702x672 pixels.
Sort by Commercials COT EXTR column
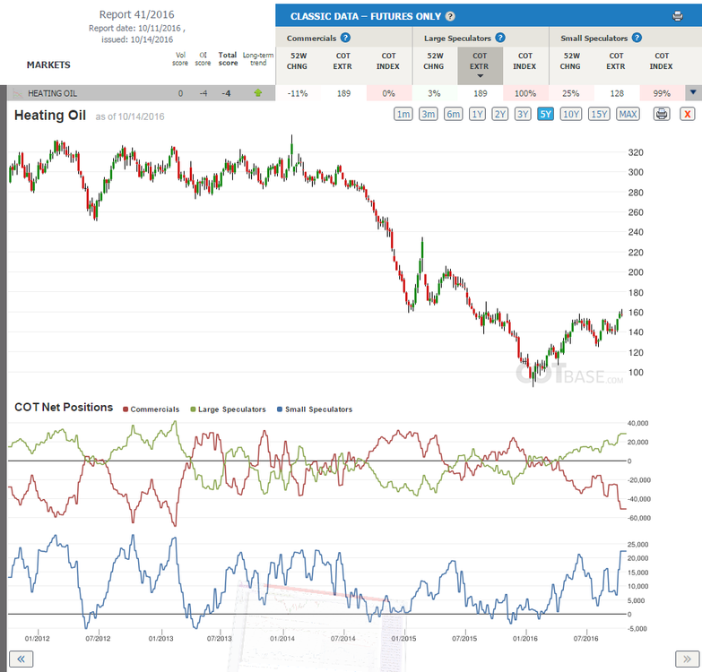tap(342, 61)
